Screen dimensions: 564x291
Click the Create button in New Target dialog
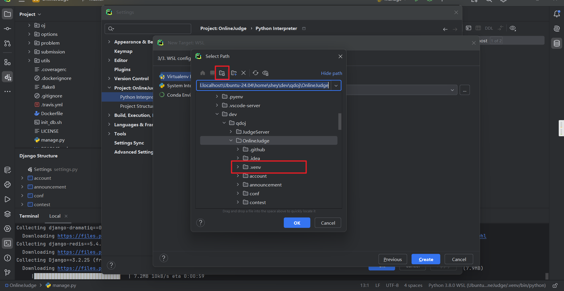coord(426,259)
